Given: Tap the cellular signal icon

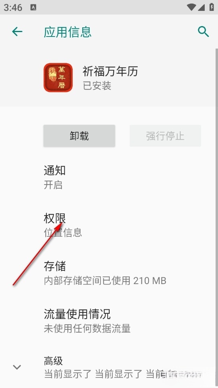Looking at the screenshot, I should pos(201,7).
